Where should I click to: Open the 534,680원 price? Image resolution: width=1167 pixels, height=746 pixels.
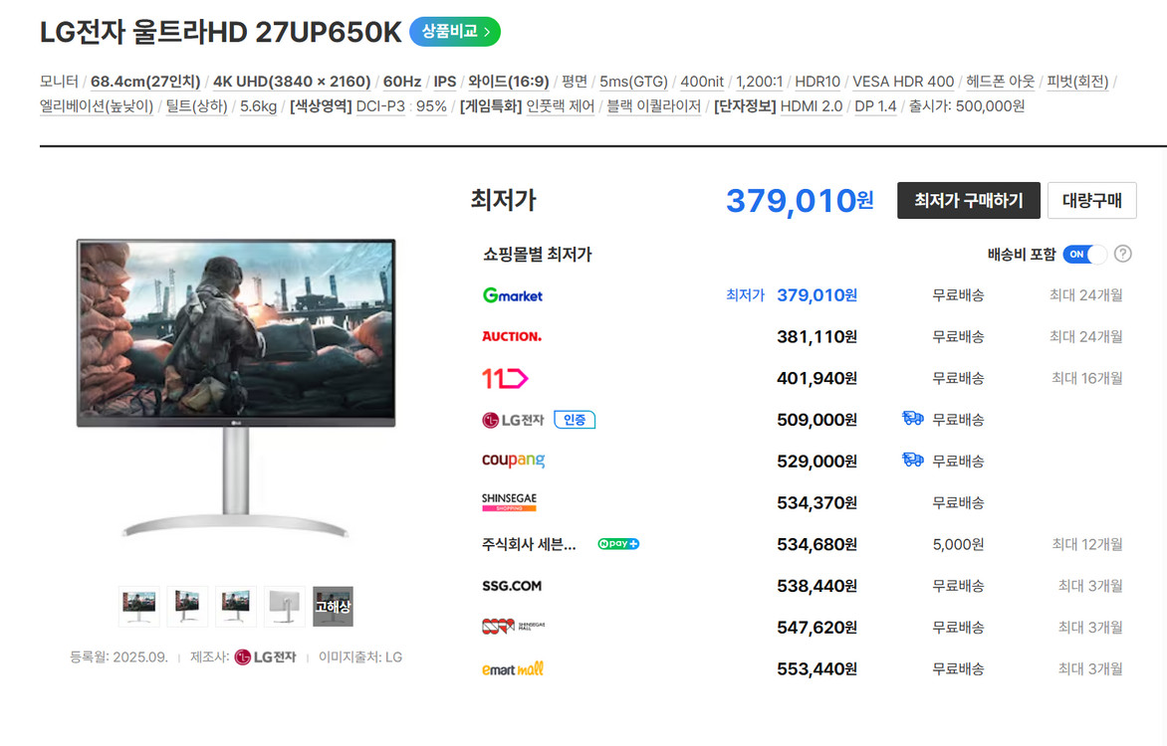pyautogui.click(x=817, y=545)
